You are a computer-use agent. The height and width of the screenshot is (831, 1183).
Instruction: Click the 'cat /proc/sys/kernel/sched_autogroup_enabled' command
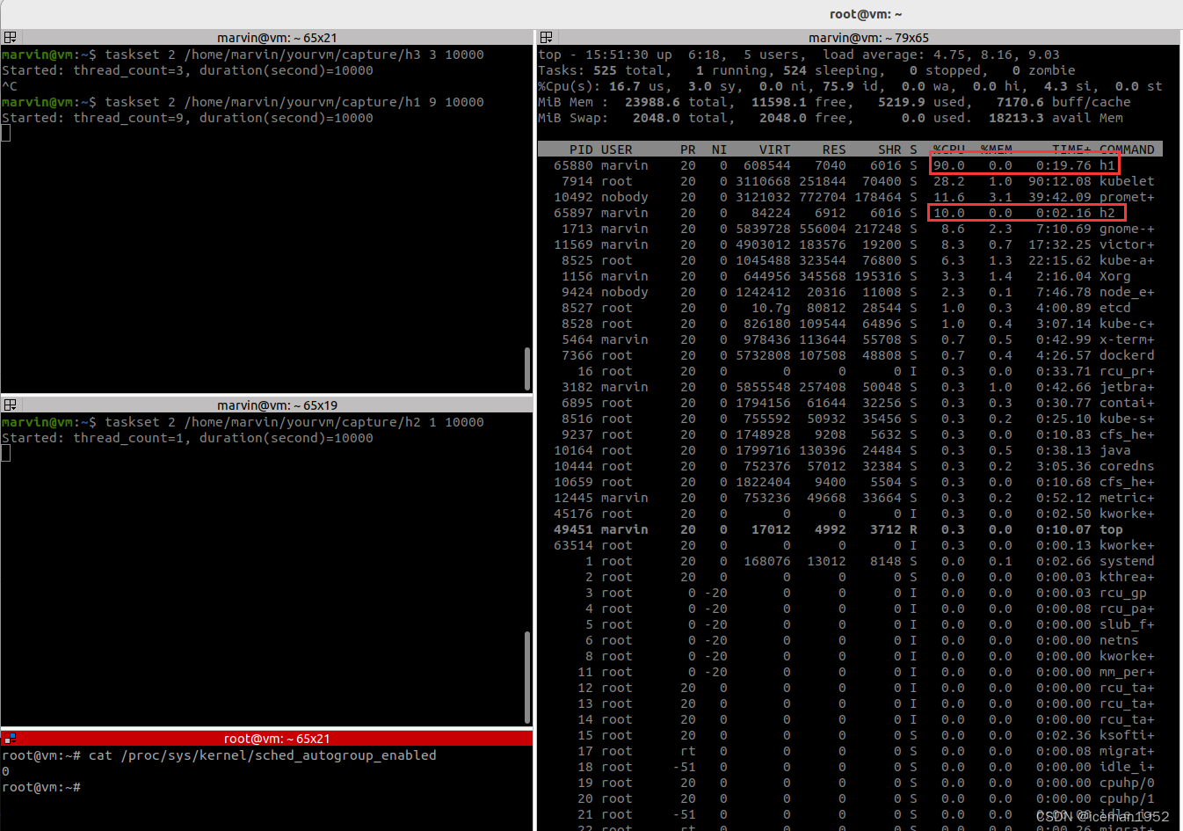pyautogui.click(x=263, y=755)
